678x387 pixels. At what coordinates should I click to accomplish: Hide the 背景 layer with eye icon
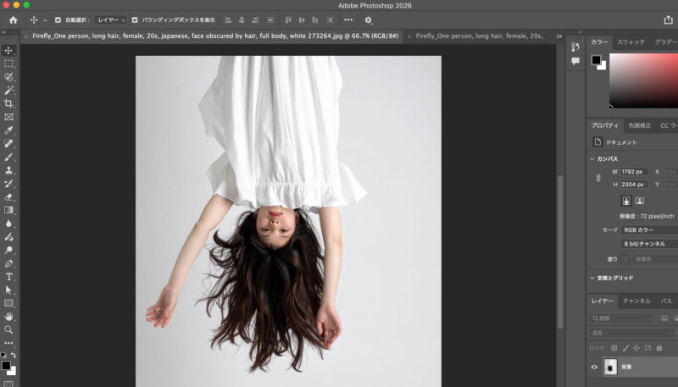[x=594, y=368]
